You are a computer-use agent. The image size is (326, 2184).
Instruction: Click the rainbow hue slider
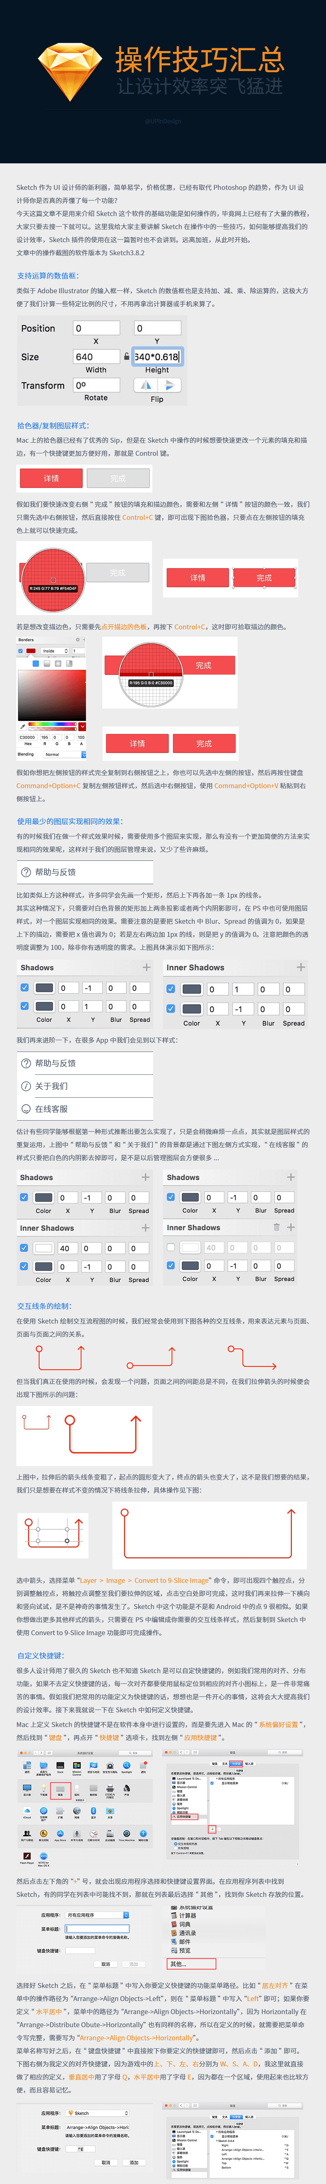(x=53, y=725)
